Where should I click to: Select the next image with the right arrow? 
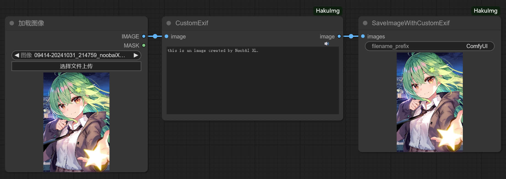coord(136,55)
